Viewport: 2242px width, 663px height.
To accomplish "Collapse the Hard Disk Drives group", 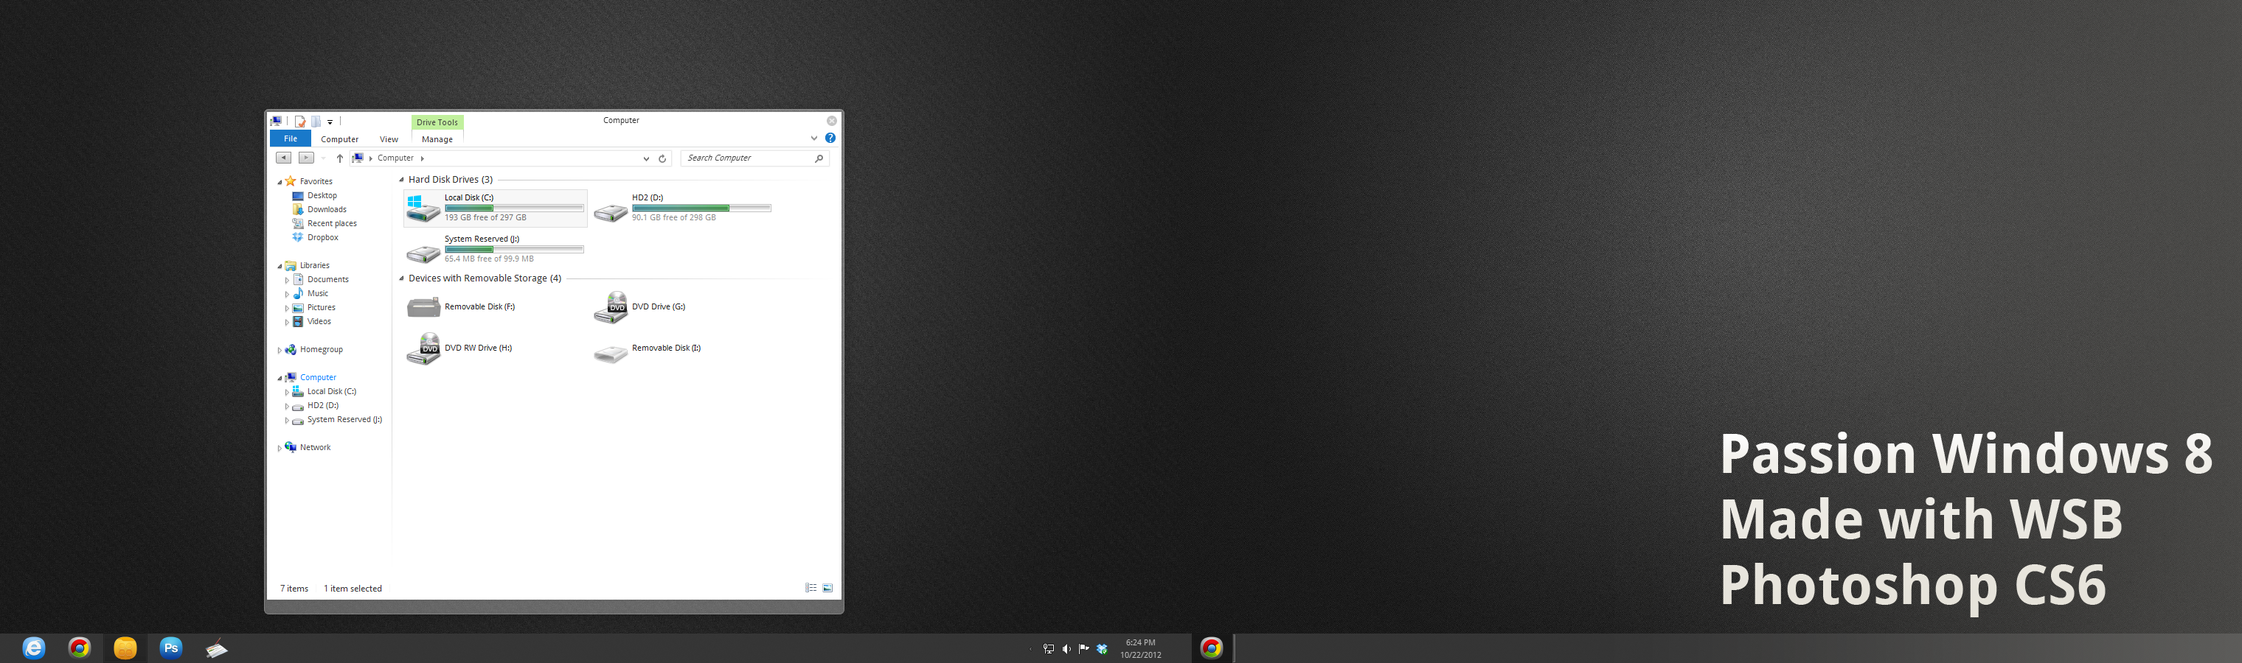I will pos(401,180).
